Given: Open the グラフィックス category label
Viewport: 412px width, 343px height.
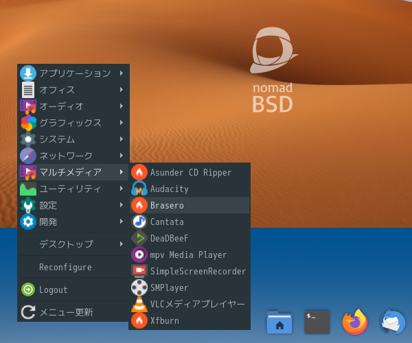Looking at the screenshot, I should 71,123.
